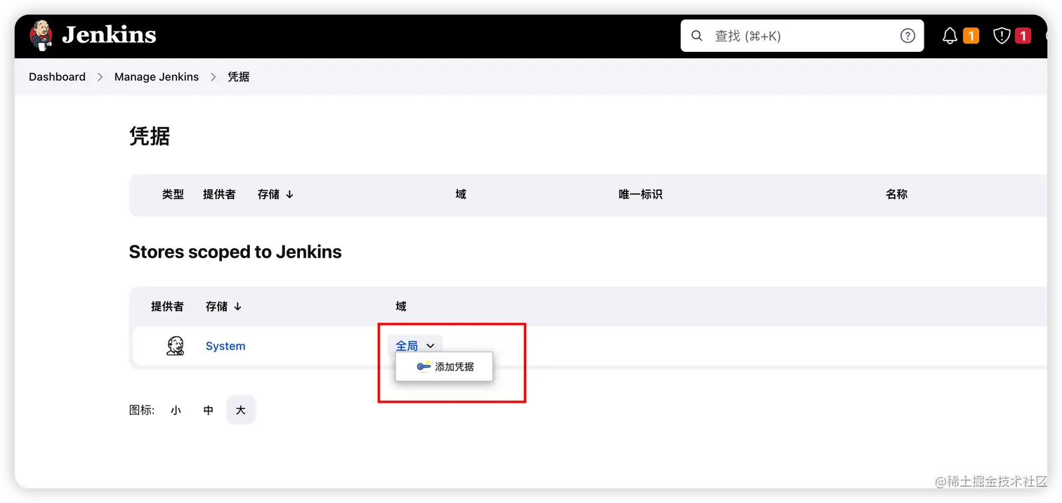The height and width of the screenshot is (503, 1062).
Task: Sort by 唯一标识 column header
Action: click(641, 194)
